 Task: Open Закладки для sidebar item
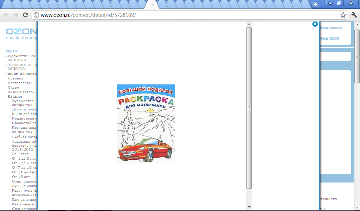pyautogui.click(x=24, y=200)
